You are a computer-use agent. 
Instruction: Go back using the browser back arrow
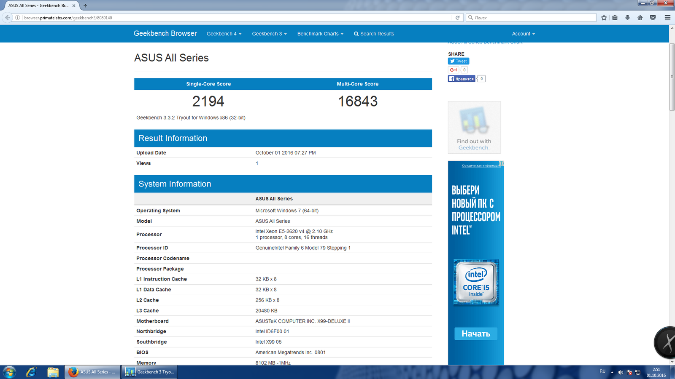(x=7, y=18)
